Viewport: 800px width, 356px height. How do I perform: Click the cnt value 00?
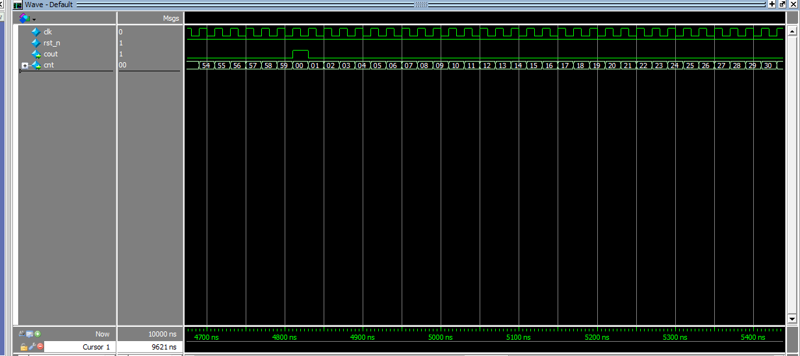122,65
